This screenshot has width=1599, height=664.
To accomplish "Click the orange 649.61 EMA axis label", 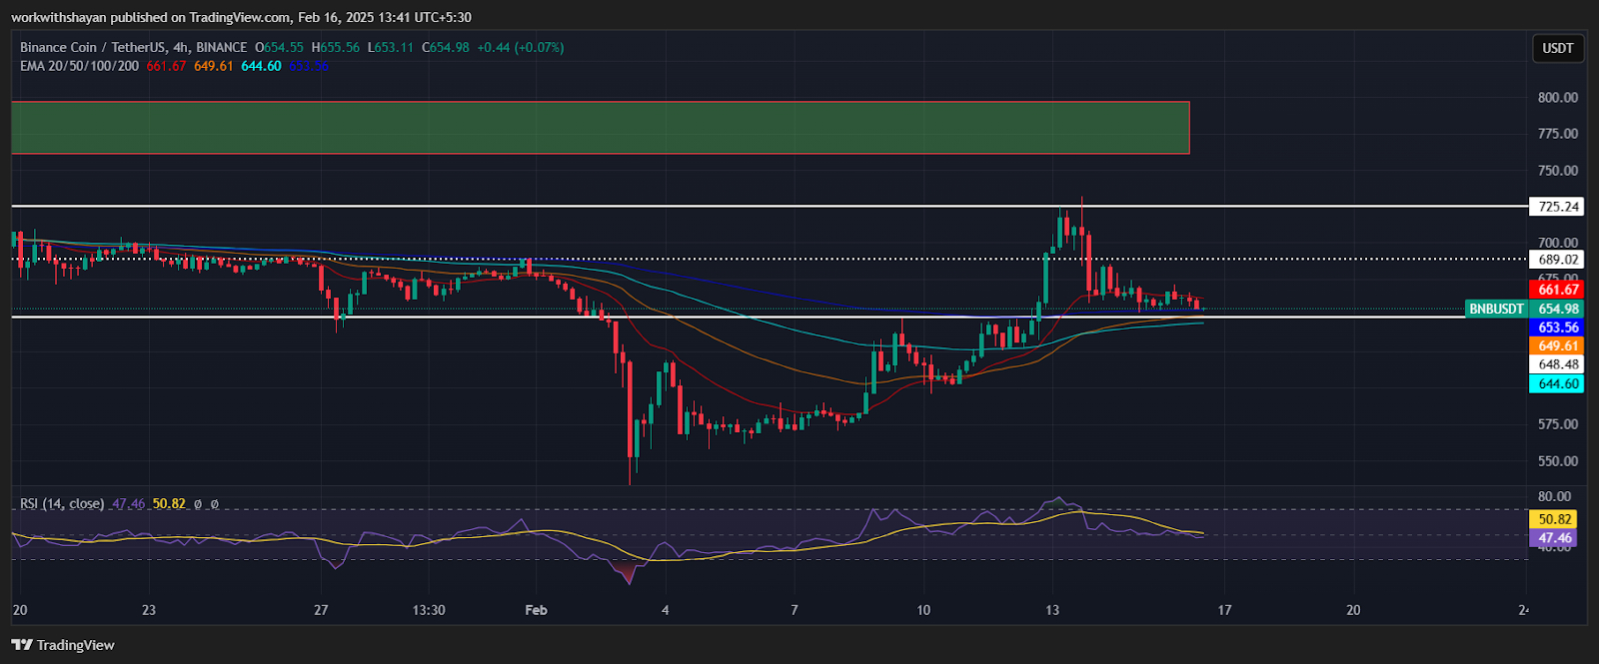I will tap(1558, 345).
